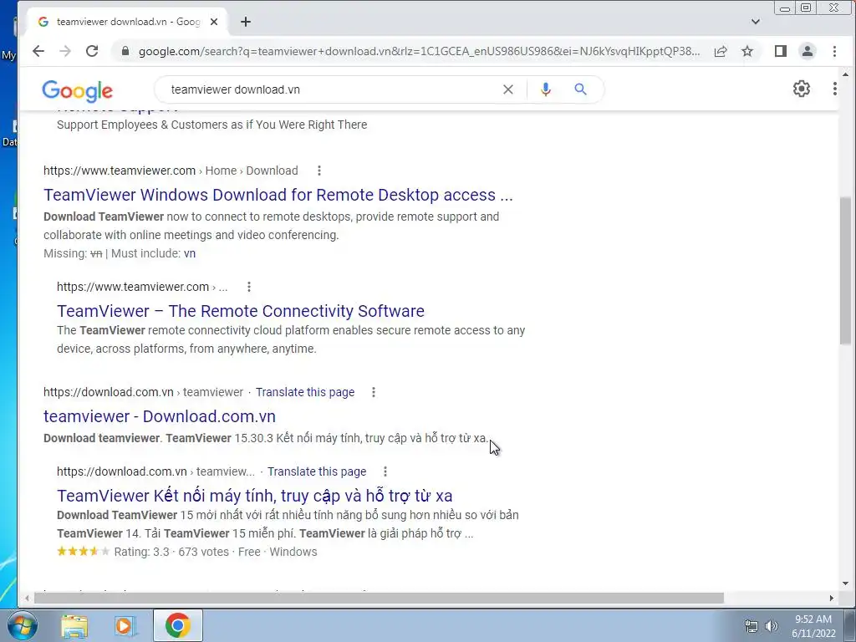Image resolution: width=856 pixels, height=642 pixels.
Task: Open teamviewer - Download.com.vn result
Action: tap(160, 416)
